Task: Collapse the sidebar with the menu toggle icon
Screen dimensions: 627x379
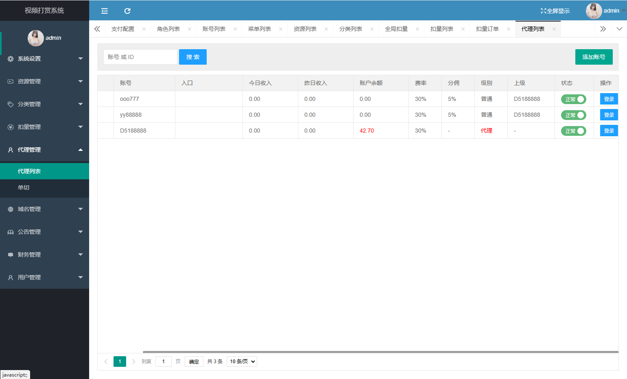Action: click(x=105, y=11)
